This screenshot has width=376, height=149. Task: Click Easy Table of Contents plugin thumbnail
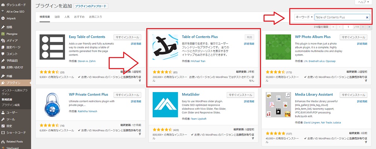pos(52,47)
